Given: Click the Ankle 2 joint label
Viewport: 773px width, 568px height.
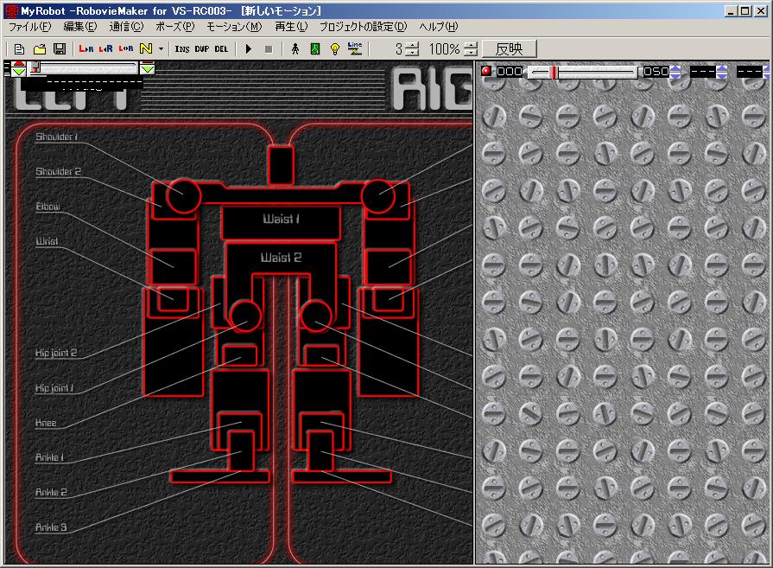Looking at the screenshot, I should pyautogui.click(x=51, y=492).
